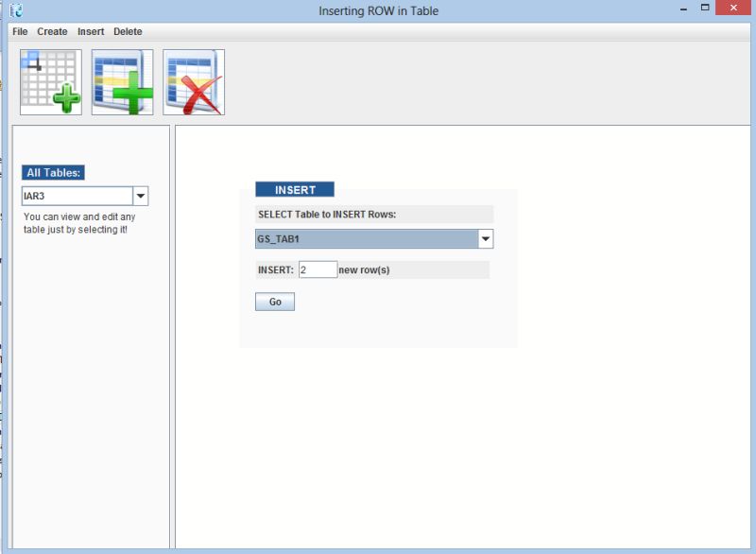Open the Create menu
The width and height of the screenshot is (756, 554).
pos(52,31)
